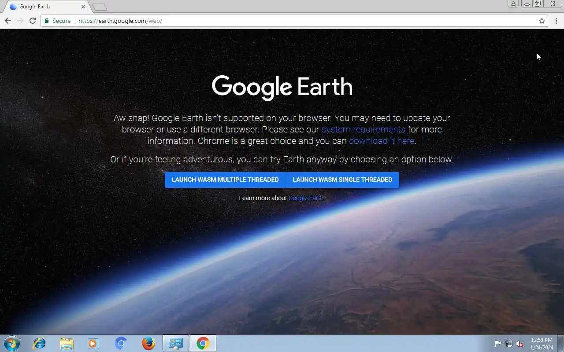Open the blue Chromium taskbar icon
Viewport: 564px width, 352px height.
[x=121, y=343]
